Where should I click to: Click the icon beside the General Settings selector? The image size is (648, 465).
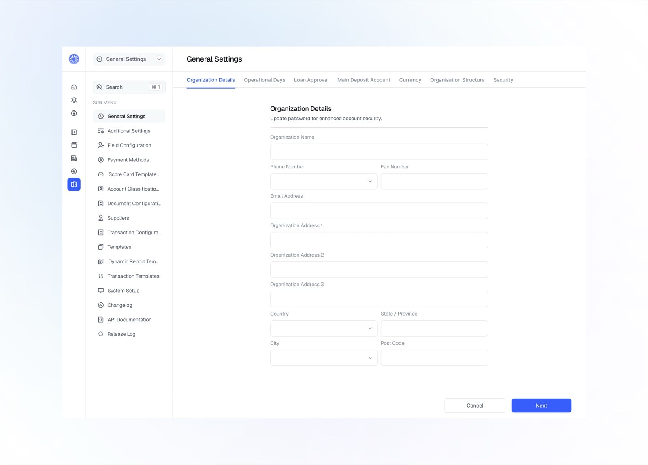tap(99, 59)
